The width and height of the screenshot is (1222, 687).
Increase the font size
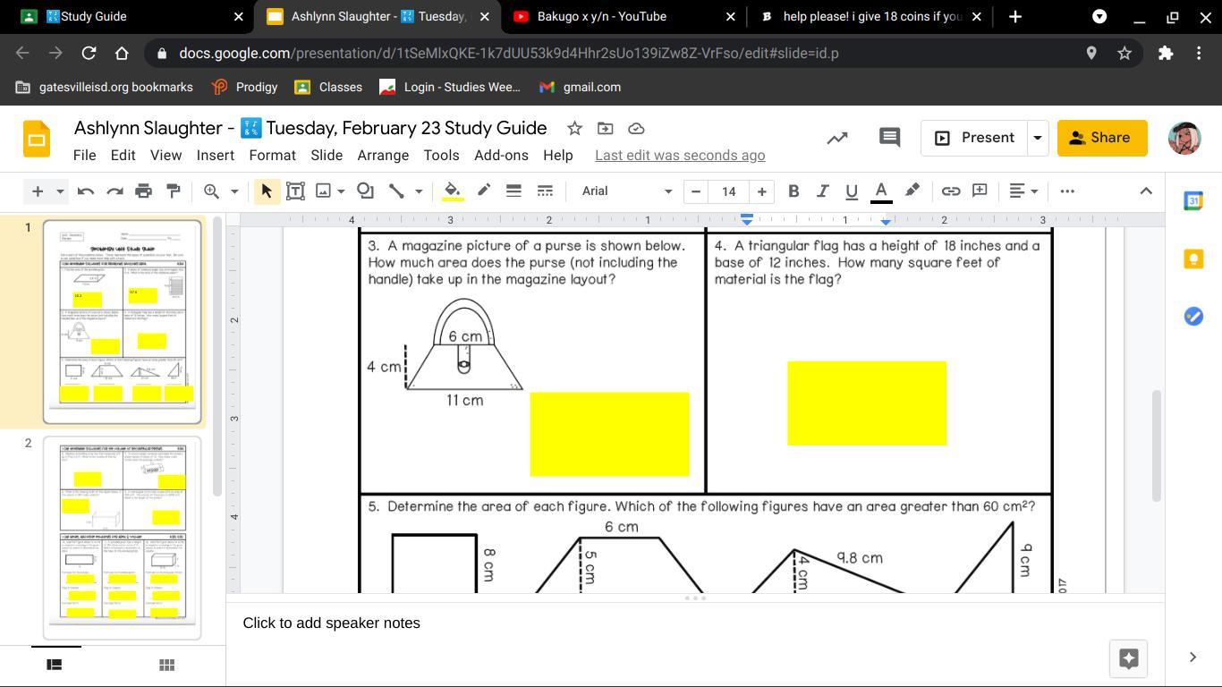click(761, 191)
